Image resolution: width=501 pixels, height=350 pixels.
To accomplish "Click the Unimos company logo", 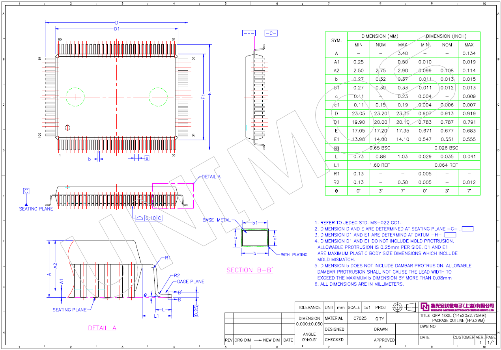I will point(424,307).
